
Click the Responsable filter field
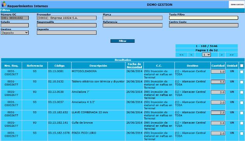click(x=67, y=25)
